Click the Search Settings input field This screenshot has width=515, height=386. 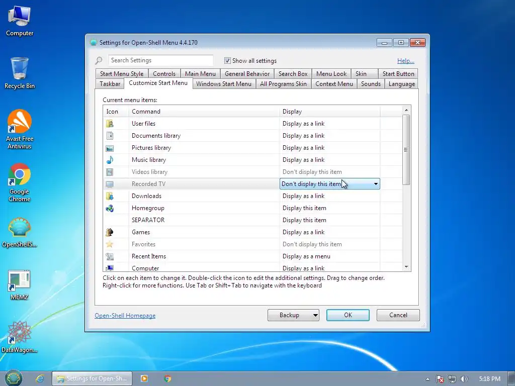(160, 60)
